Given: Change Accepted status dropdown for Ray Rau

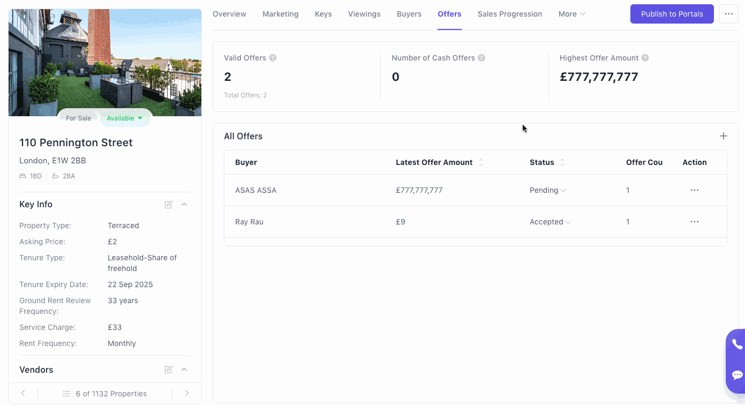Looking at the screenshot, I should coord(550,222).
